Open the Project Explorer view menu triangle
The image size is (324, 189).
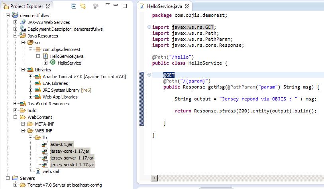pos(107,5)
